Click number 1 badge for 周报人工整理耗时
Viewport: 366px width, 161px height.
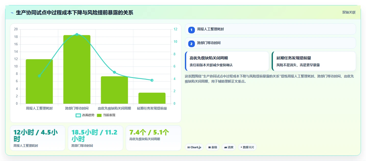point(192,30)
